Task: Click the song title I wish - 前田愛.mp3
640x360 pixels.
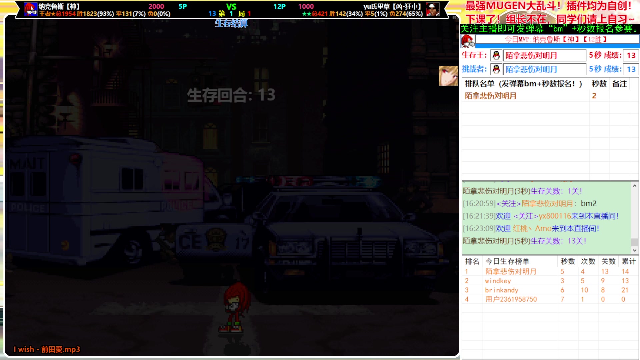Action: (47, 349)
